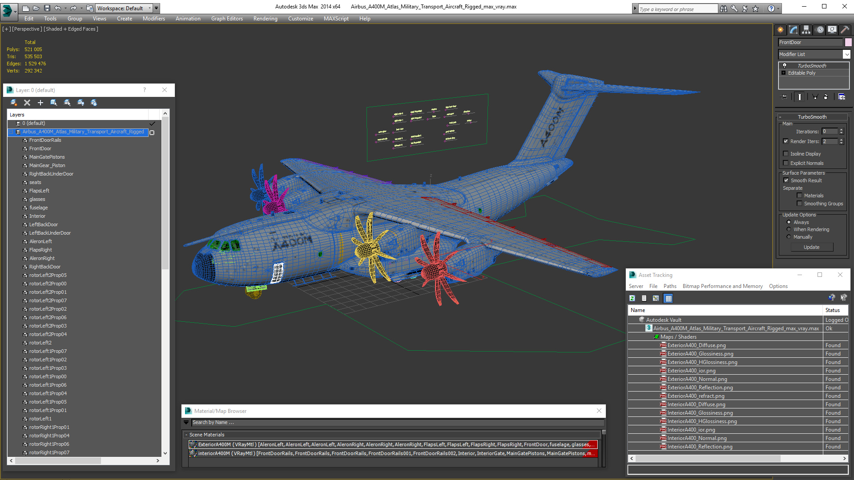
Task: Open the Modifiers menu
Action: coord(153,19)
